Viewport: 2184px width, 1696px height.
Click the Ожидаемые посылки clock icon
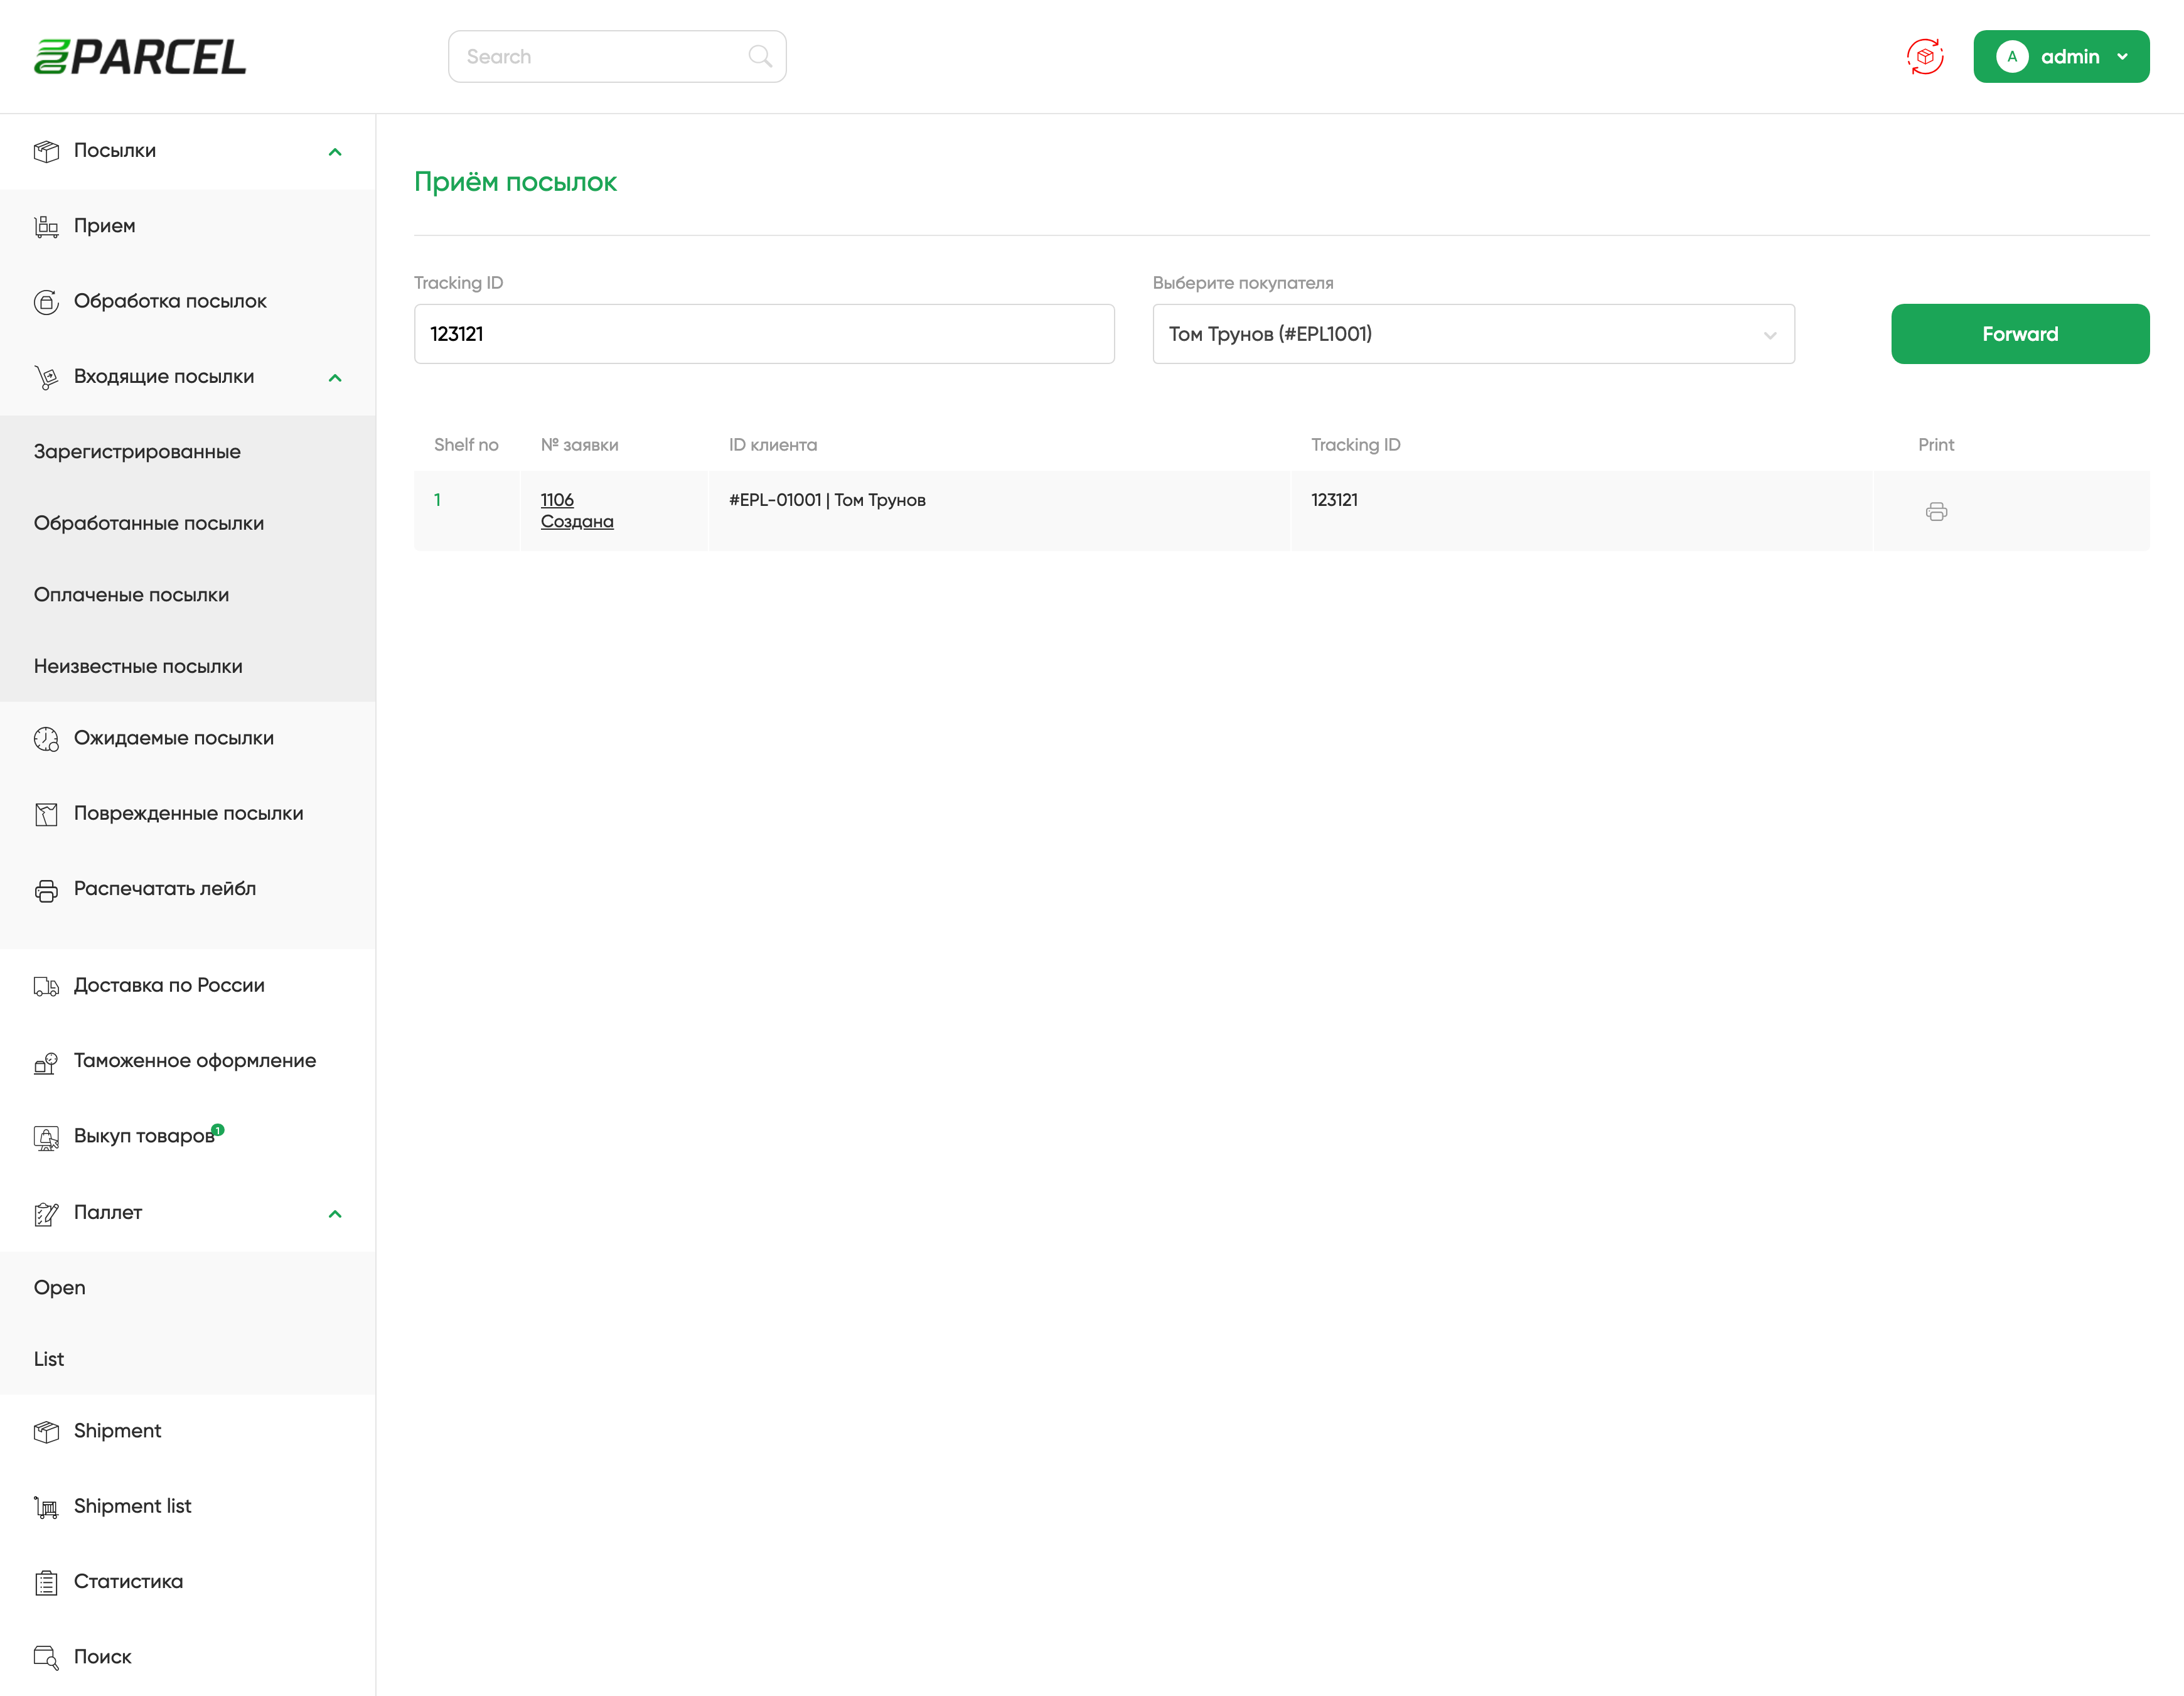point(46,739)
